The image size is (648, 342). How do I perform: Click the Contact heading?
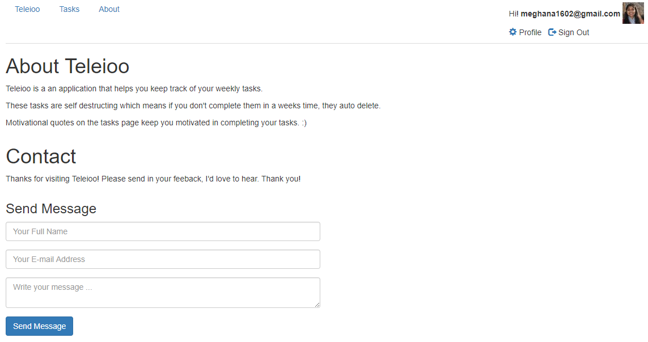41,157
